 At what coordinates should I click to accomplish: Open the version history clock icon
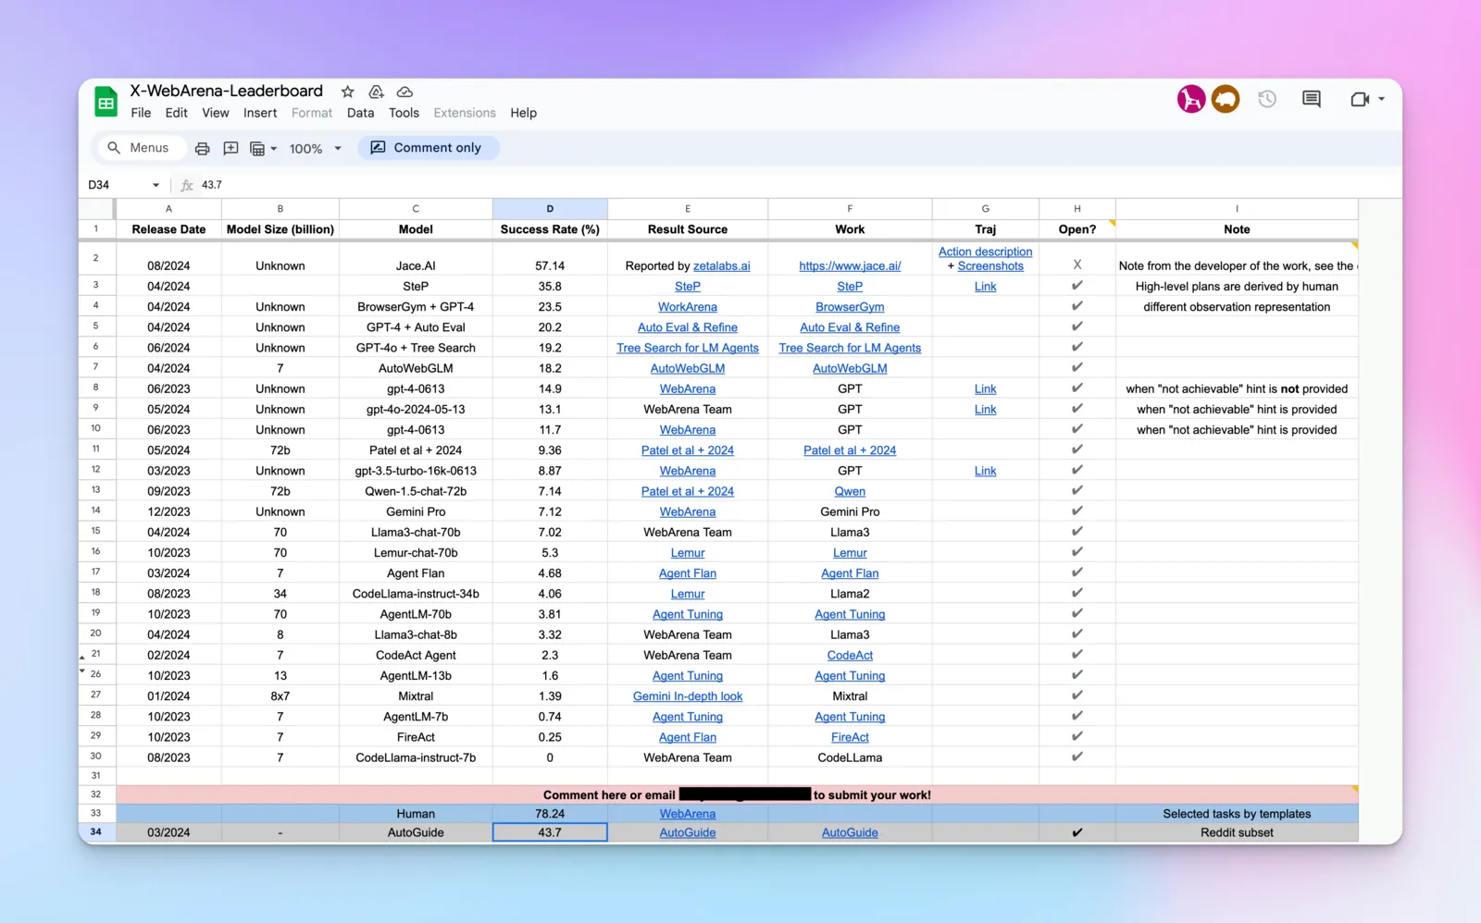[x=1267, y=99]
